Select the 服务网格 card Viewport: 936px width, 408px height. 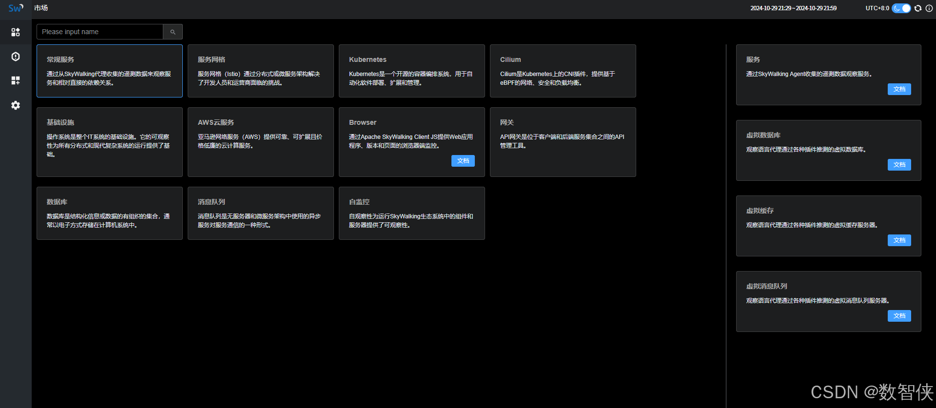tap(261, 71)
